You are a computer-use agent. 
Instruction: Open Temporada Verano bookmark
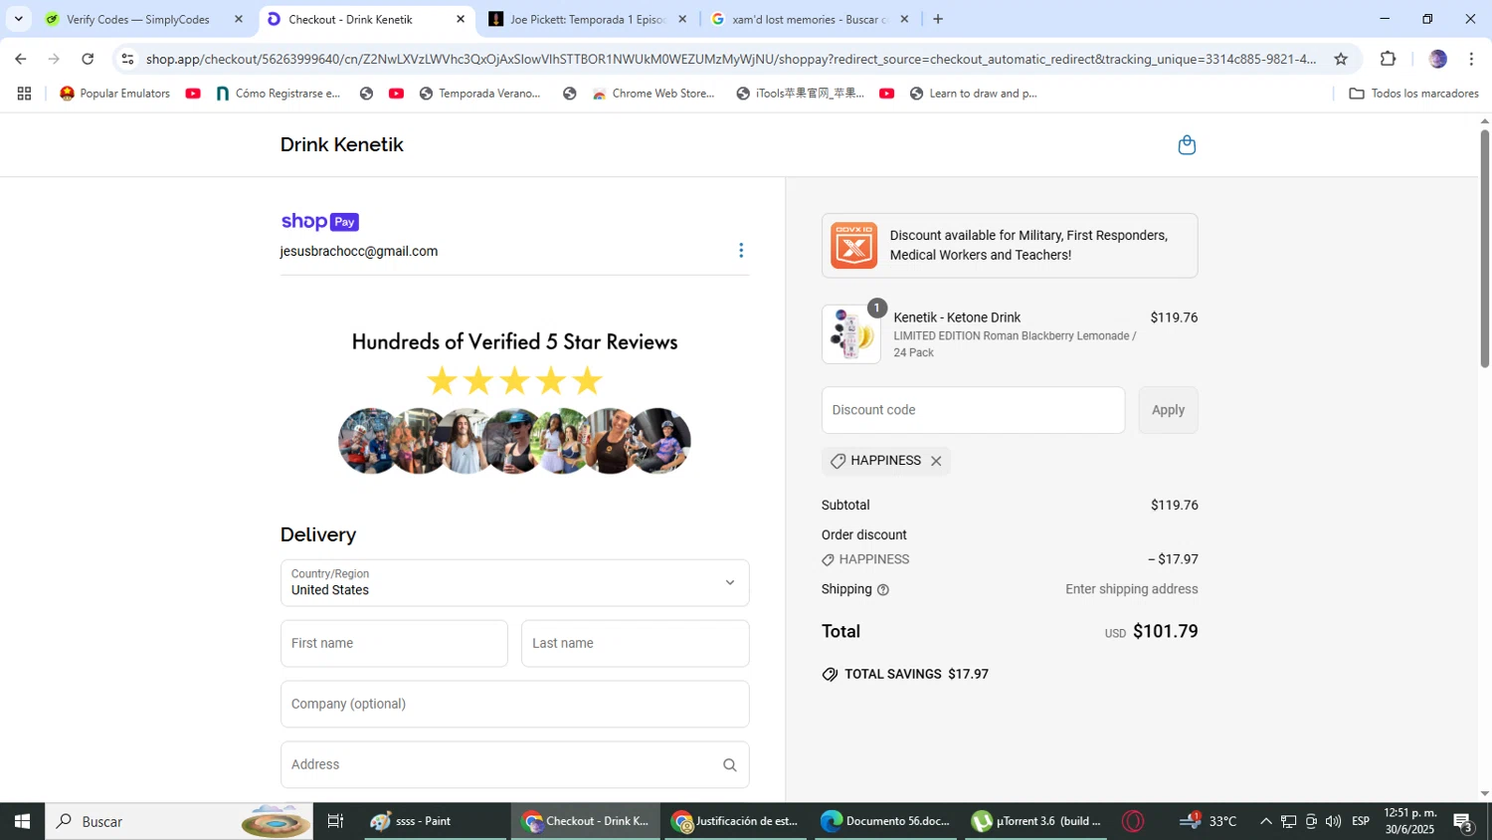click(480, 94)
